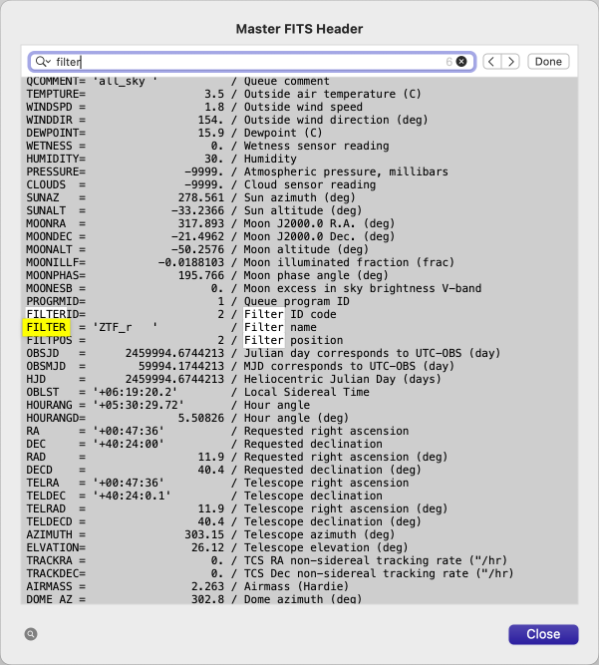
Task: Clear the search text with the X icon
Action: (x=461, y=62)
